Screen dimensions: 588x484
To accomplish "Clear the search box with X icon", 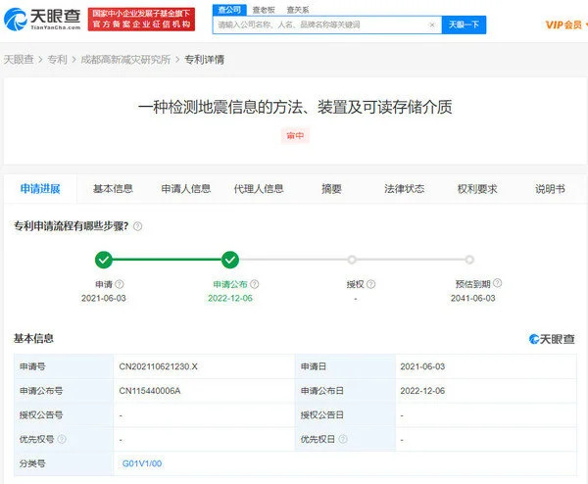I will click(x=432, y=24).
